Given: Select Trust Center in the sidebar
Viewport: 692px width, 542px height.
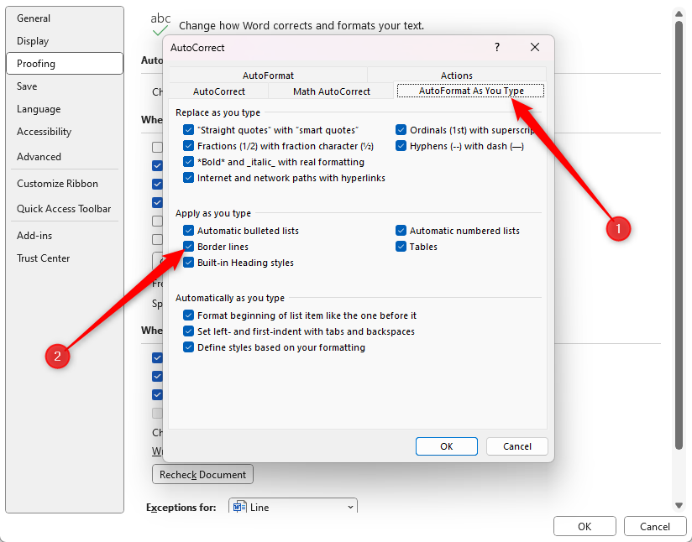Looking at the screenshot, I should click(43, 258).
